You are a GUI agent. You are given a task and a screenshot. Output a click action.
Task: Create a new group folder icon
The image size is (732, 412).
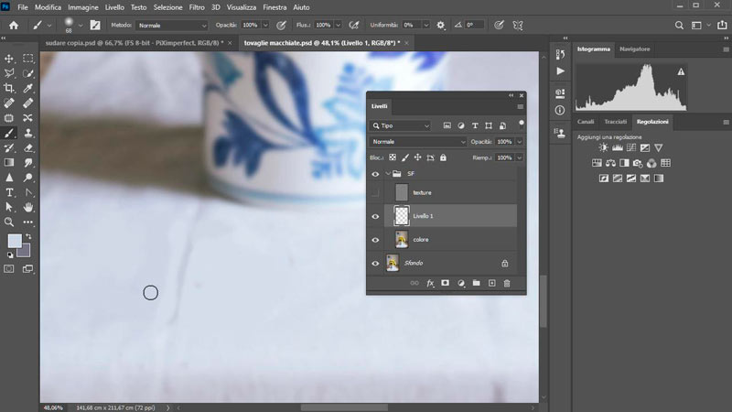point(476,283)
